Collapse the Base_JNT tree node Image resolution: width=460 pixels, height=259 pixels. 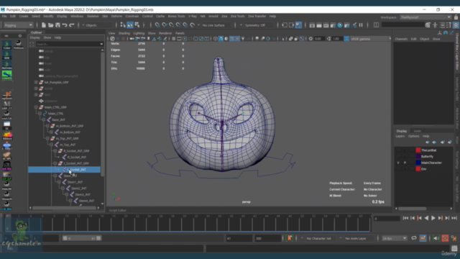[x=44, y=119]
